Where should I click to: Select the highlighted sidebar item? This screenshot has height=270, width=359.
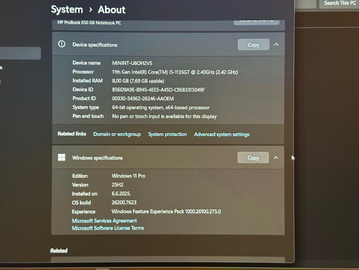point(20,53)
